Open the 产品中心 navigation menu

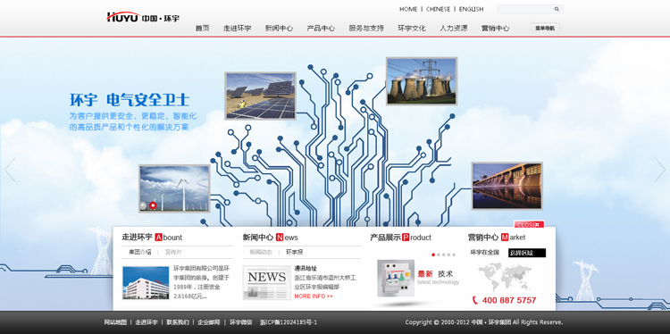(321, 29)
